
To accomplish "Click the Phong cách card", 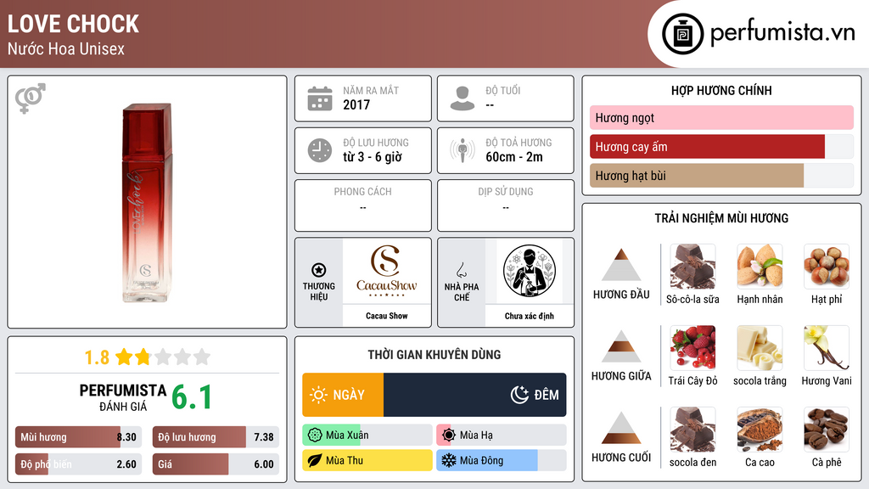I will (x=363, y=205).
